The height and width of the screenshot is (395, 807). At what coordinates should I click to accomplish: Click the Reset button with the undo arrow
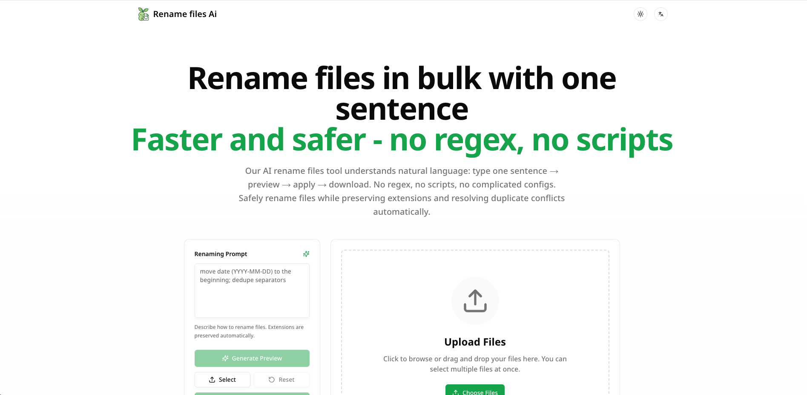[x=281, y=380]
